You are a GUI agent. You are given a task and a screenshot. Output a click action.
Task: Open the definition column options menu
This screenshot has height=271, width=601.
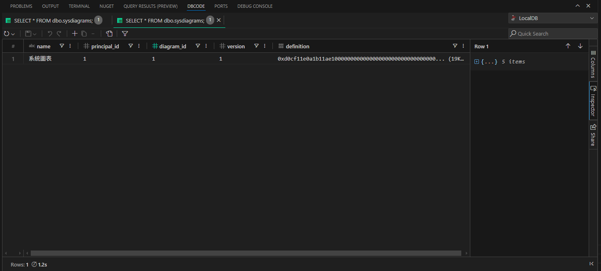pos(463,46)
